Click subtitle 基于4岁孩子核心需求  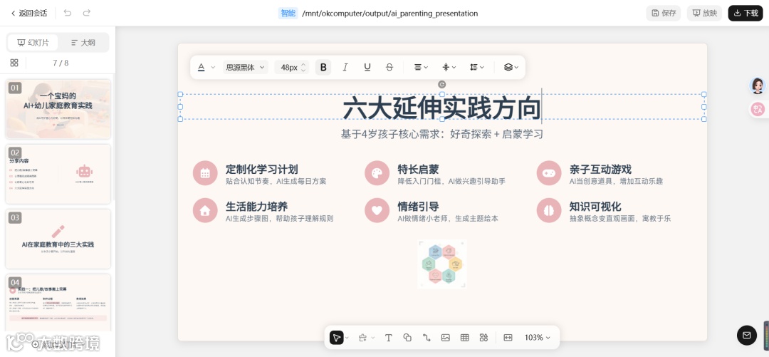[x=442, y=134]
